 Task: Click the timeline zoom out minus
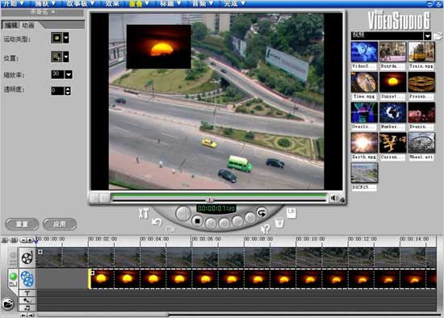pos(23,241)
